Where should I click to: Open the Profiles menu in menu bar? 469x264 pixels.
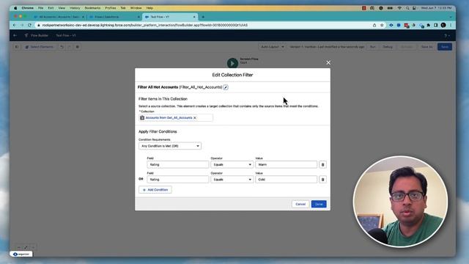[x=111, y=8]
